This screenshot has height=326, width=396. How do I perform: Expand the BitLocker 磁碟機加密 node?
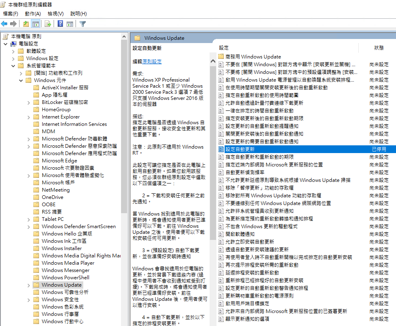point(28,103)
